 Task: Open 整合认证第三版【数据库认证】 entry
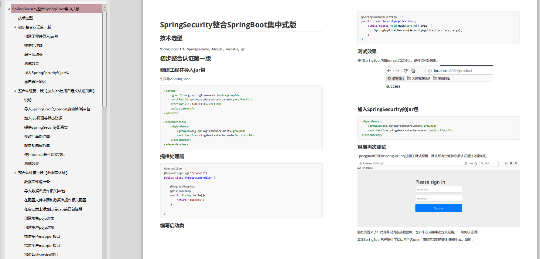pyautogui.click(x=43, y=173)
